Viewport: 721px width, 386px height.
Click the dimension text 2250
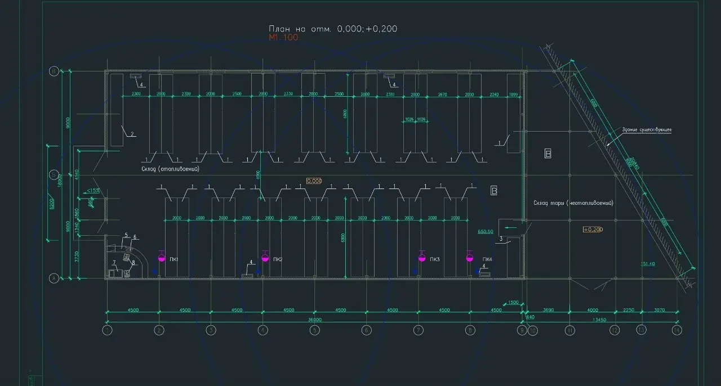pyautogui.click(x=630, y=310)
